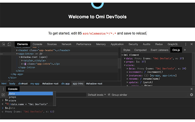Expand the increment function entry
This screenshot has height=122, width=195.
click(127, 72)
